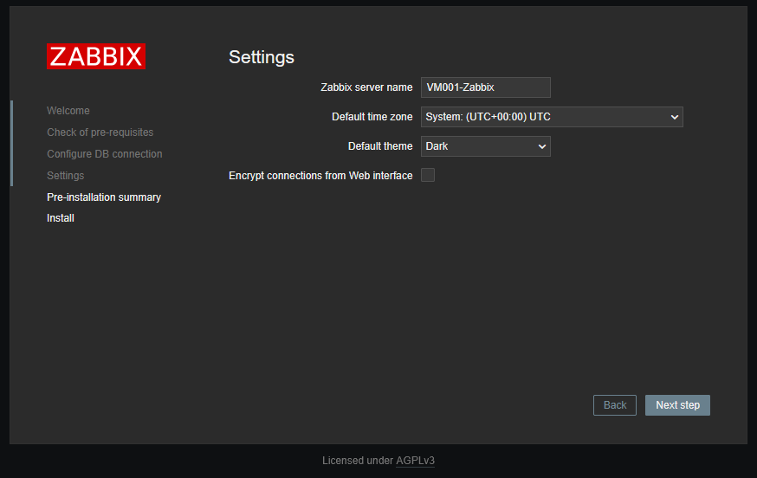Open the AGPLv3 license link
Viewport: 757px width, 478px height.
pyautogui.click(x=415, y=461)
